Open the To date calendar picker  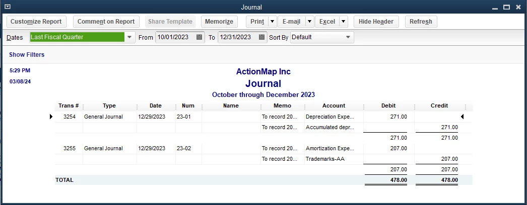pos(262,37)
